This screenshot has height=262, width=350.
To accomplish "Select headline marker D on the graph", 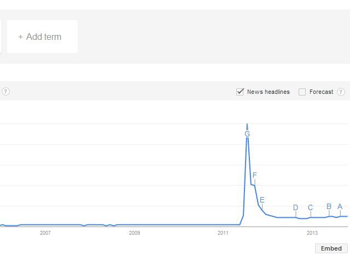I will (x=295, y=207).
